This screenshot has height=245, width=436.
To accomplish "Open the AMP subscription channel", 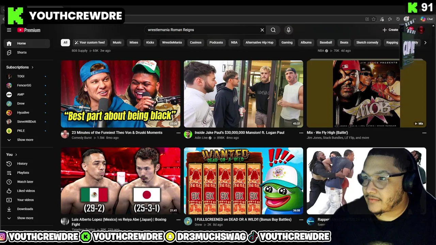I will [27, 94].
